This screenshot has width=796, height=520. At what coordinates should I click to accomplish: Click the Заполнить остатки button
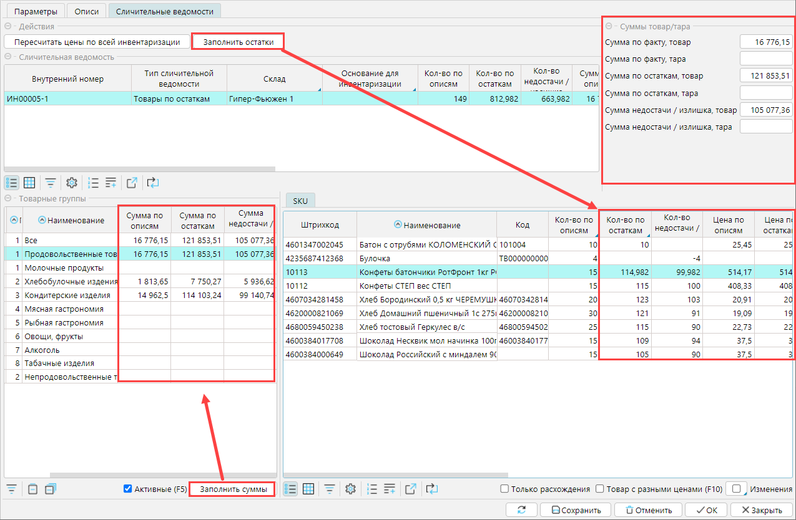click(238, 42)
